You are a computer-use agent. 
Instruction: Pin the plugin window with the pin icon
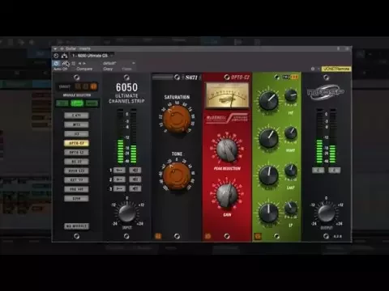(x=338, y=48)
